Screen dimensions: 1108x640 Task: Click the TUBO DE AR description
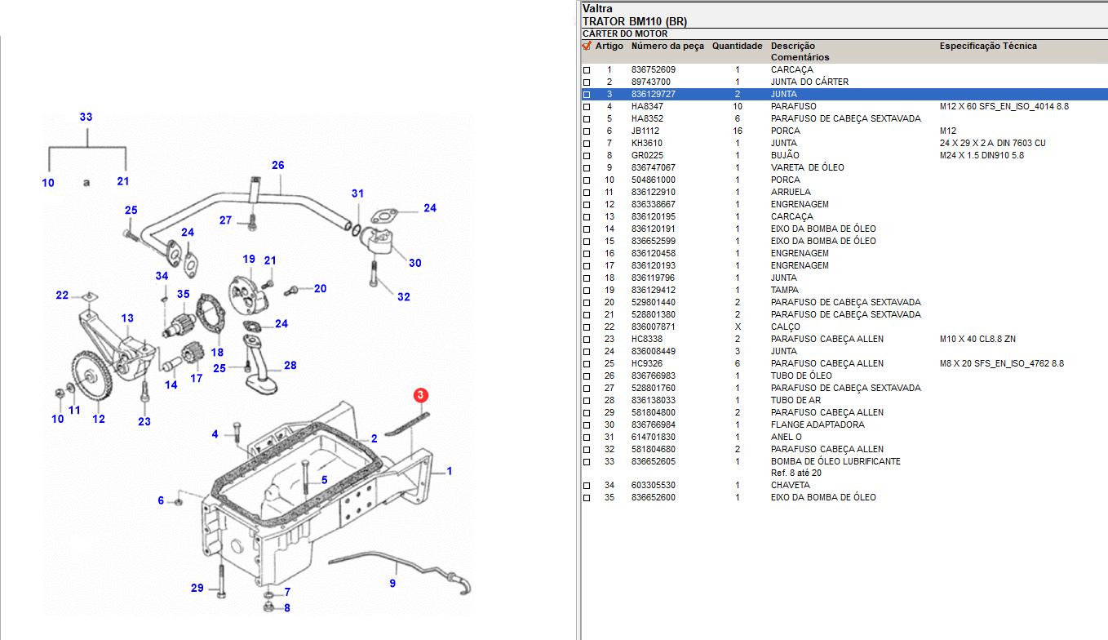(796, 401)
